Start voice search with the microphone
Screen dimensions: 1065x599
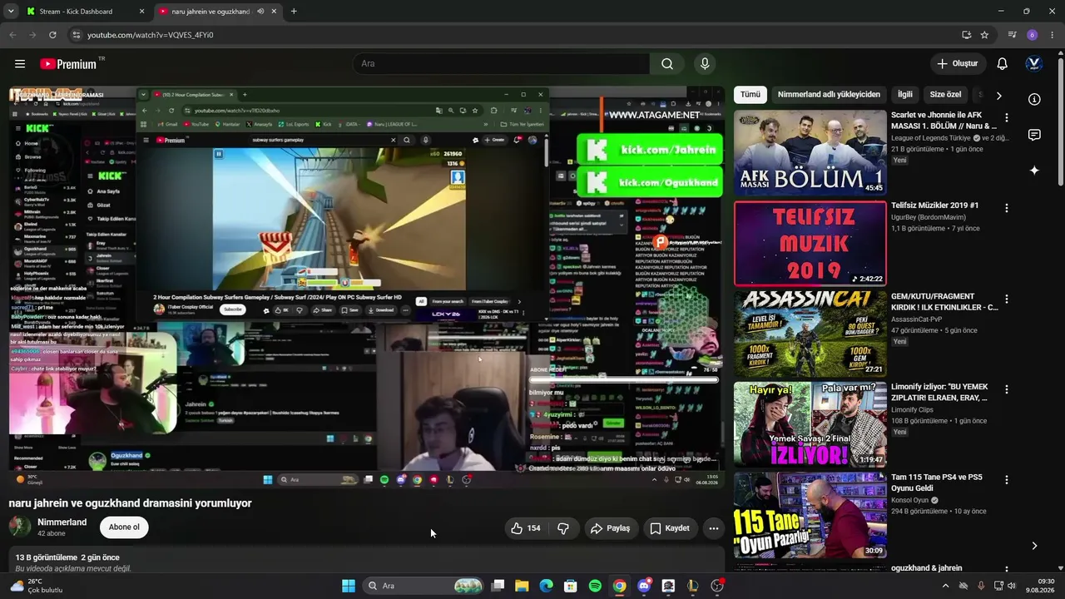705,64
